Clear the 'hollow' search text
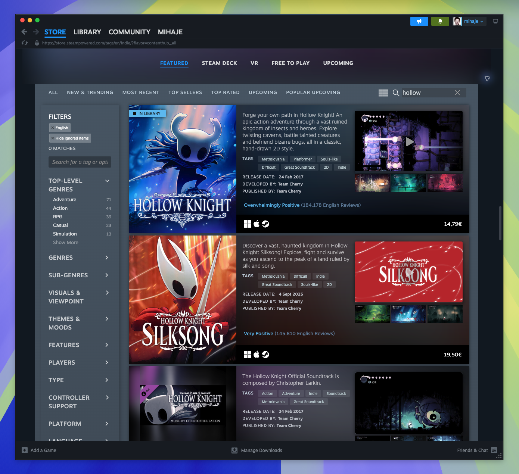This screenshot has width=519, height=474. [x=457, y=93]
